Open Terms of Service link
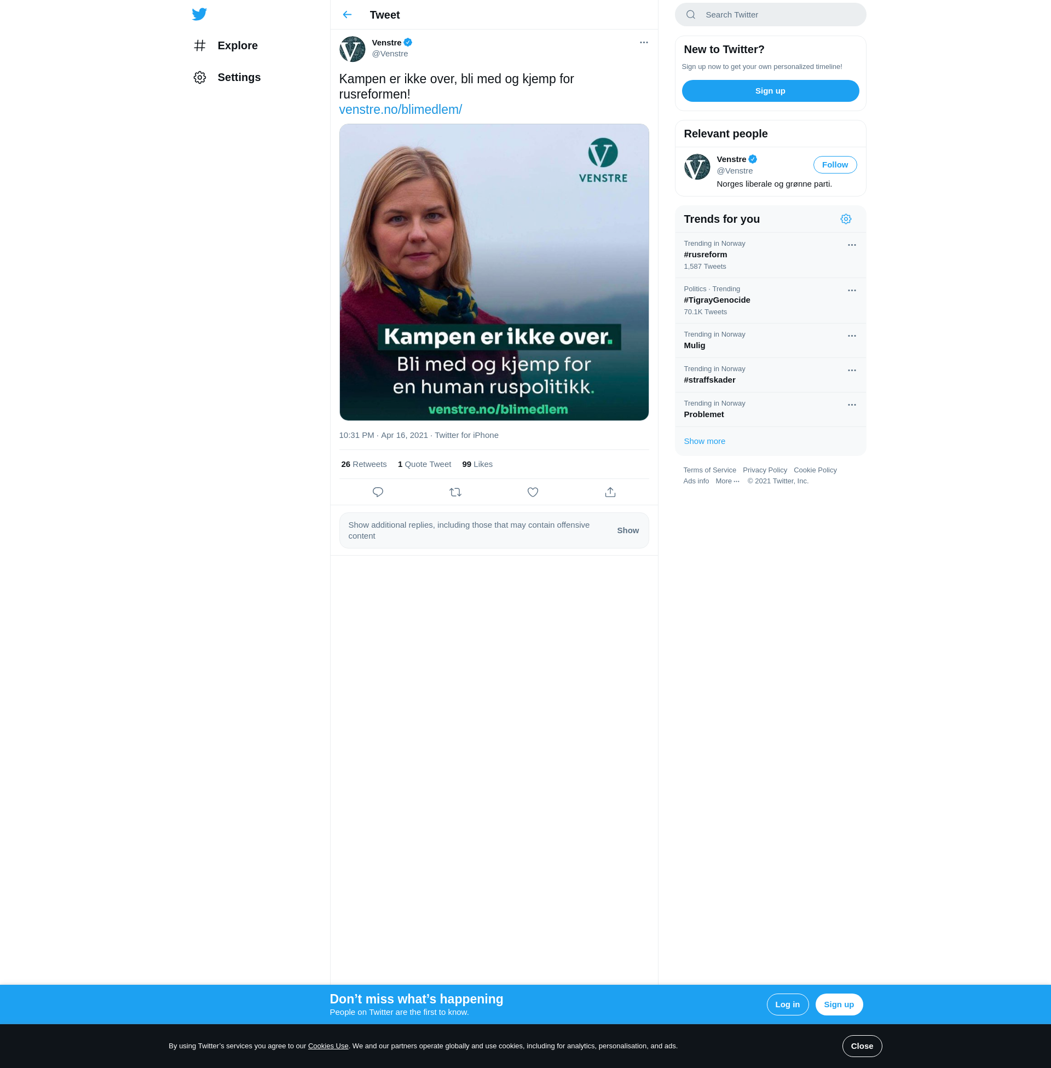 [x=709, y=470]
